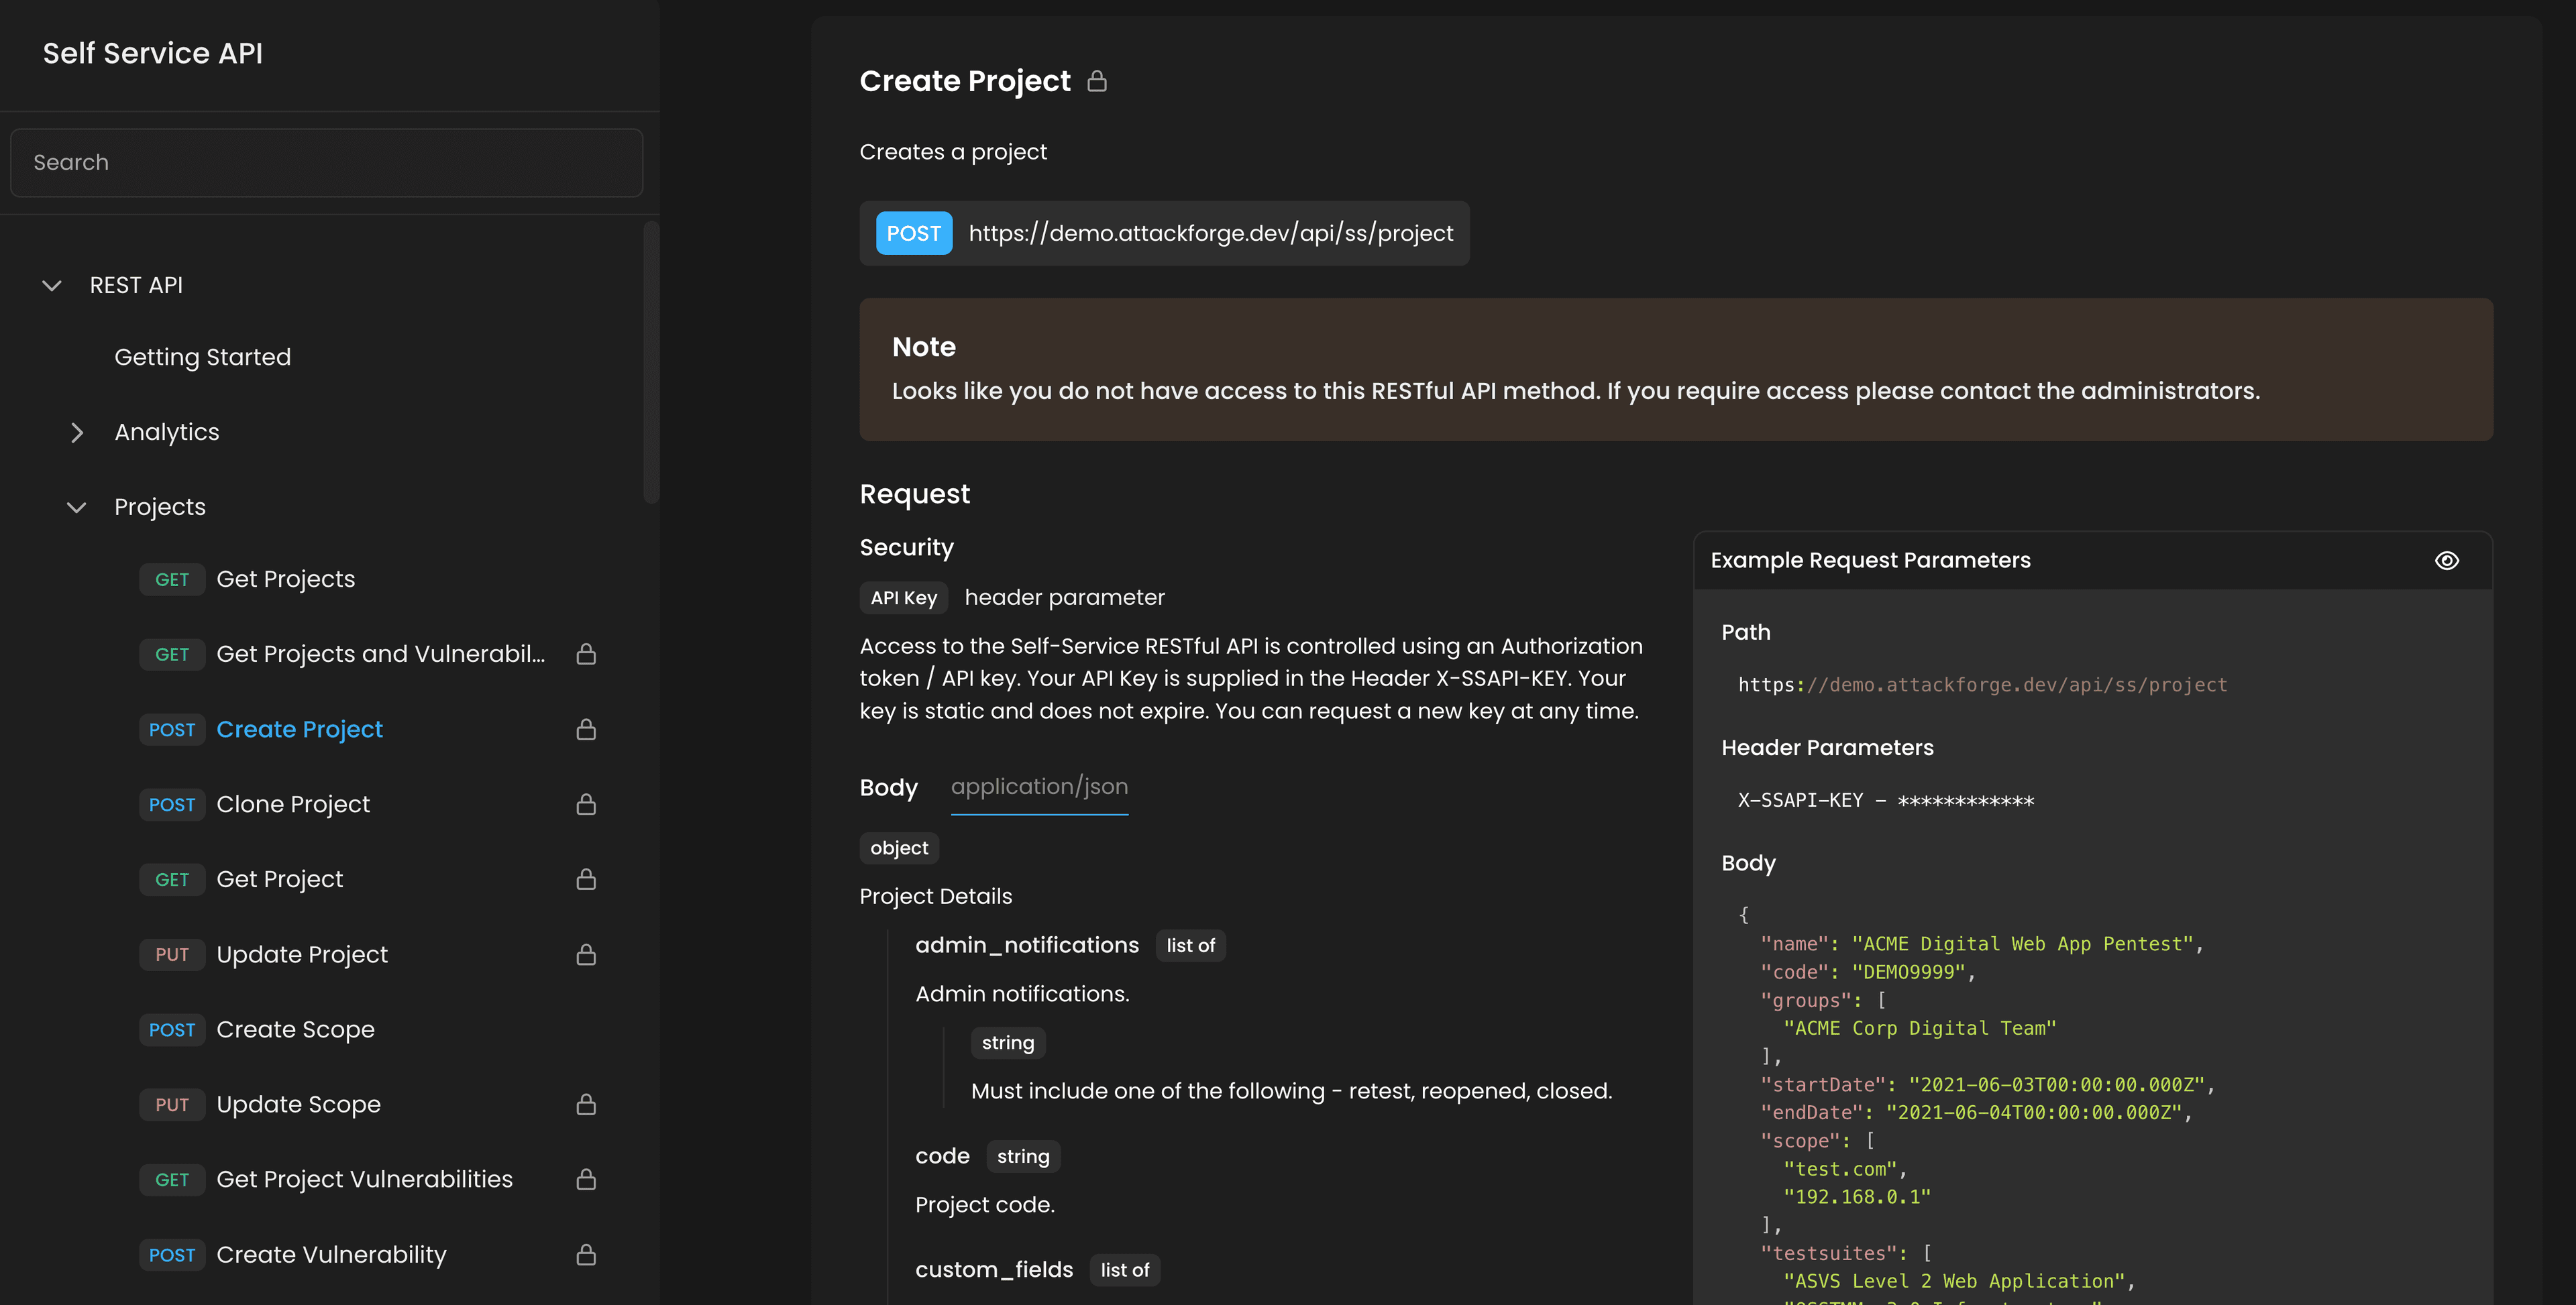Select the application/json body tab
Viewport: 2576px width, 1305px height.
1039,787
